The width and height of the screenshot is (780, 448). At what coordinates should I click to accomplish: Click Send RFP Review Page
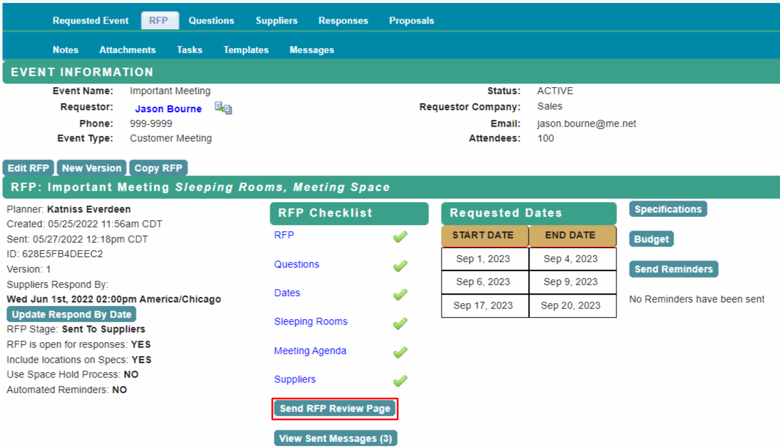335,408
